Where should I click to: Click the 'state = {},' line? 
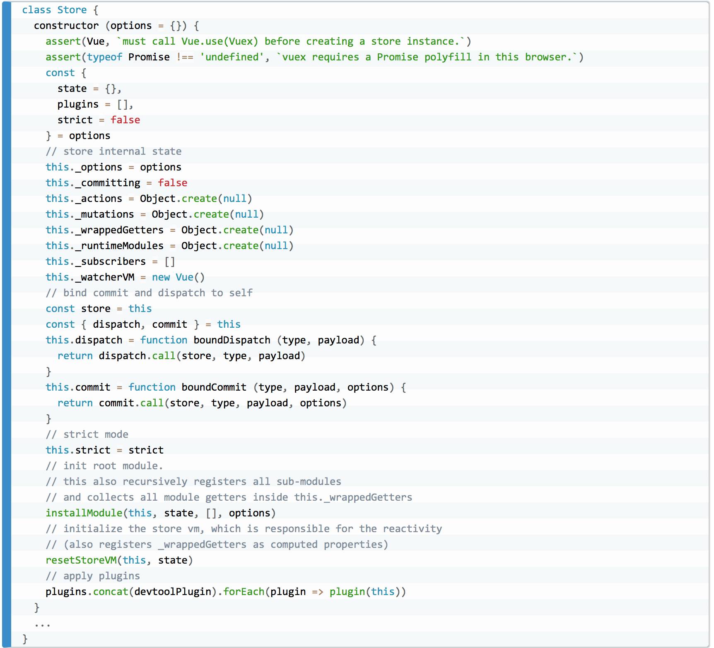pos(89,89)
